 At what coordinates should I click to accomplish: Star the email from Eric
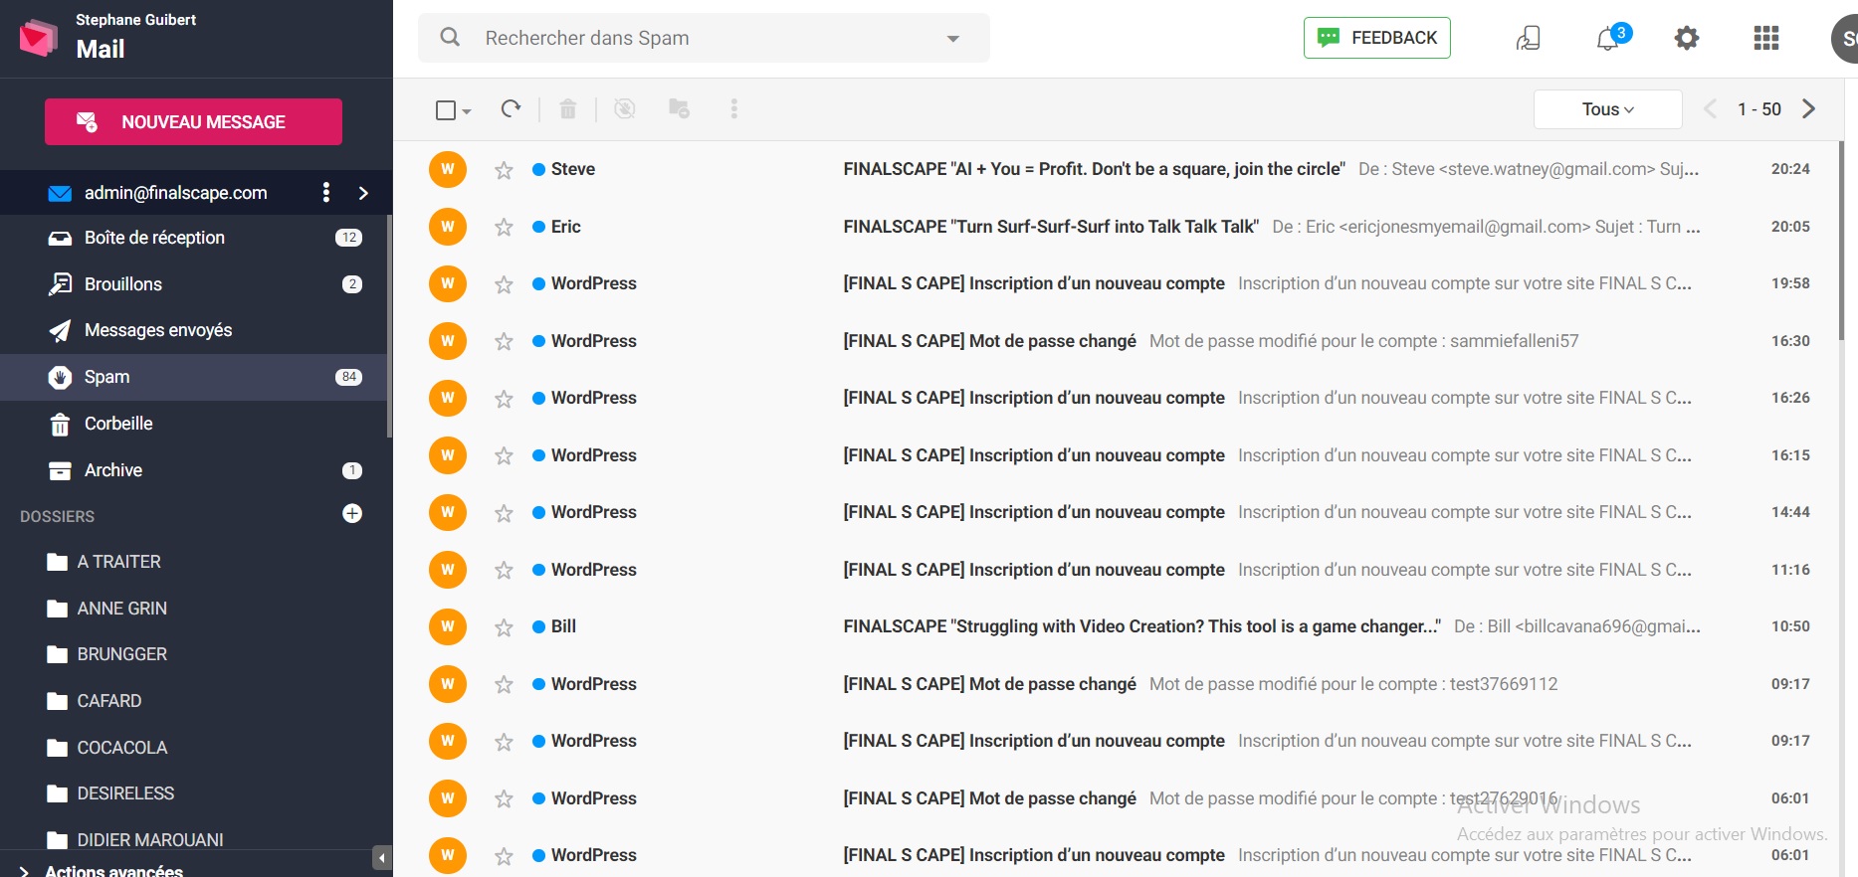tap(504, 227)
